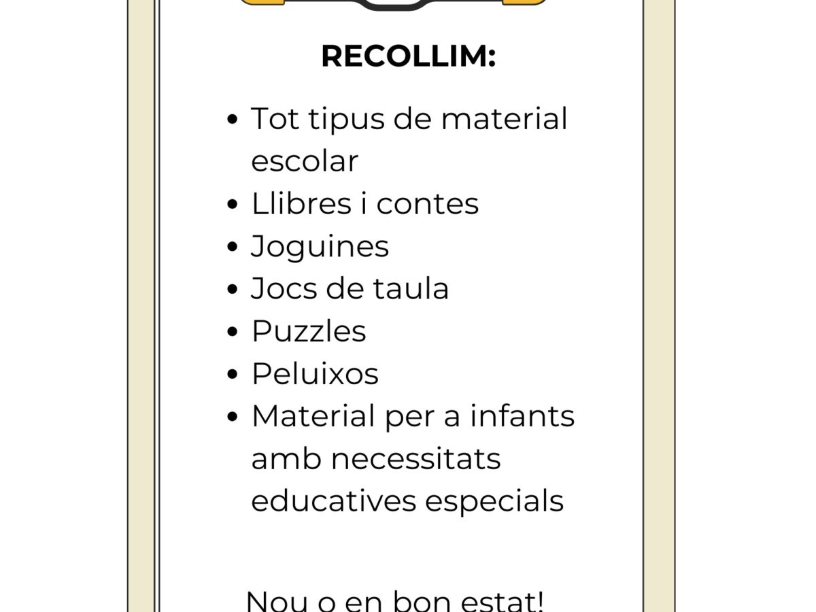The height and width of the screenshot is (612, 816).
Task: Click the RECOLLIM: heading
Action: [x=408, y=56]
